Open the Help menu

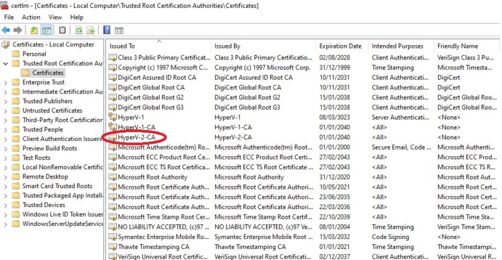[77, 17]
